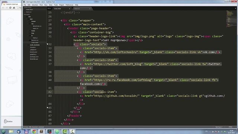Click the minimap code overview
This screenshot has width=238, height=134.
[x=231, y=19]
